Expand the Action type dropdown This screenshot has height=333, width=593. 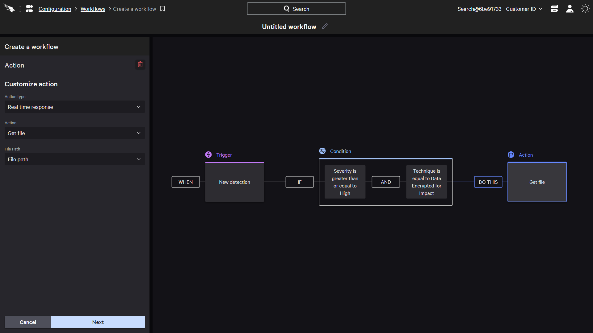[x=75, y=107]
